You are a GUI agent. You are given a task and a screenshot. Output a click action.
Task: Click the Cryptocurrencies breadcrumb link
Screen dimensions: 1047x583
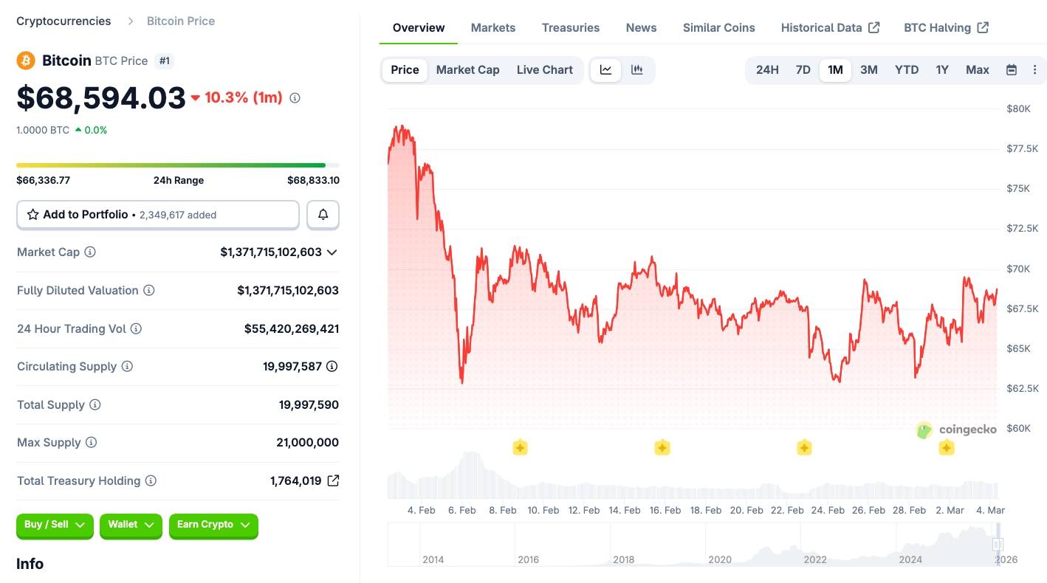click(x=63, y=21)
